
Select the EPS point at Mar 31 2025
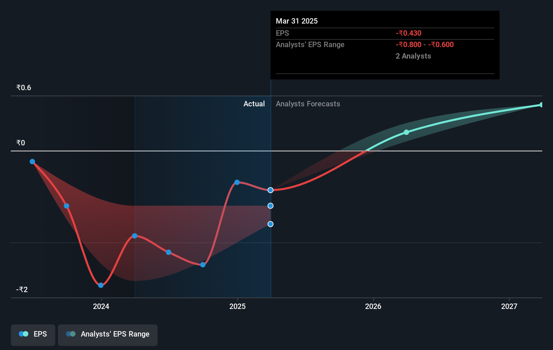click(x=270, y=190)
